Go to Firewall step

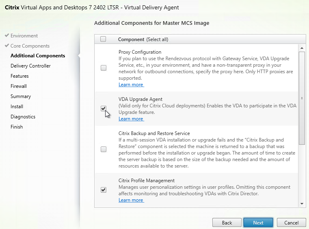(x=19, y=86)
